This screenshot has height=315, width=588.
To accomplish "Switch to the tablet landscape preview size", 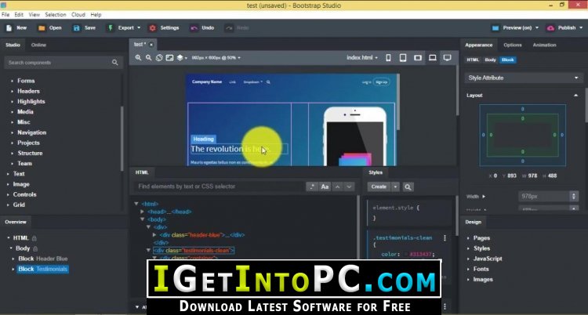I will [418, 58].
